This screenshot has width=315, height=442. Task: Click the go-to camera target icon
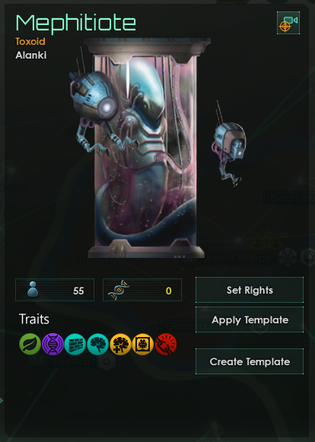pos(288,23)
